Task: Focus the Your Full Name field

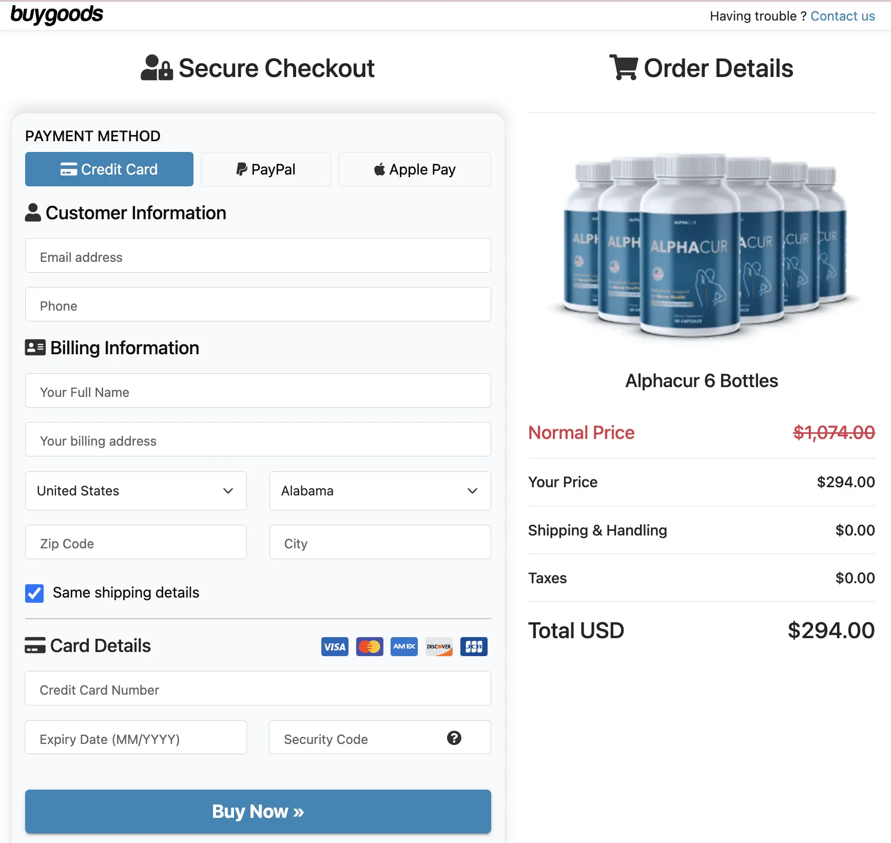Action: (258, 391)
